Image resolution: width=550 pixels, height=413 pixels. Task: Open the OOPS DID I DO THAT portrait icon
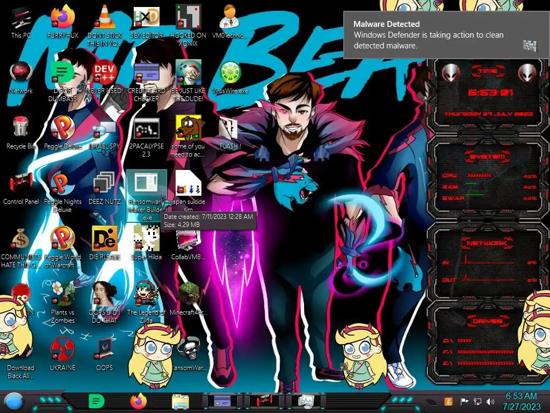coord(104,303)
